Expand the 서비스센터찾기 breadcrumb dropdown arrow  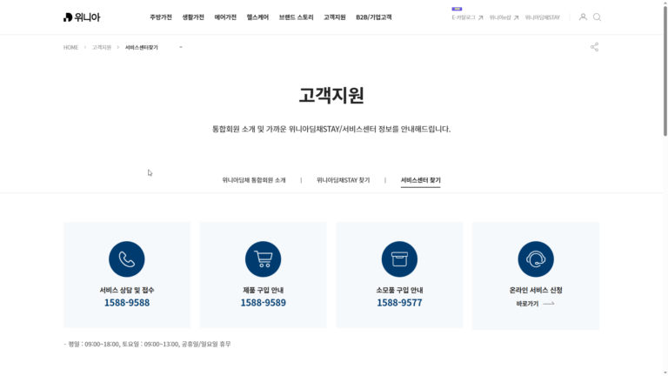181,47
